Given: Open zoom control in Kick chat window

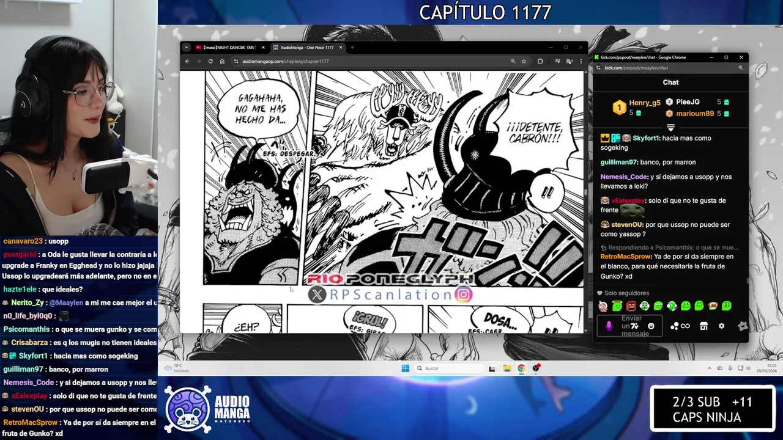Looking at the screenshot, I should [x=740, y=68].
